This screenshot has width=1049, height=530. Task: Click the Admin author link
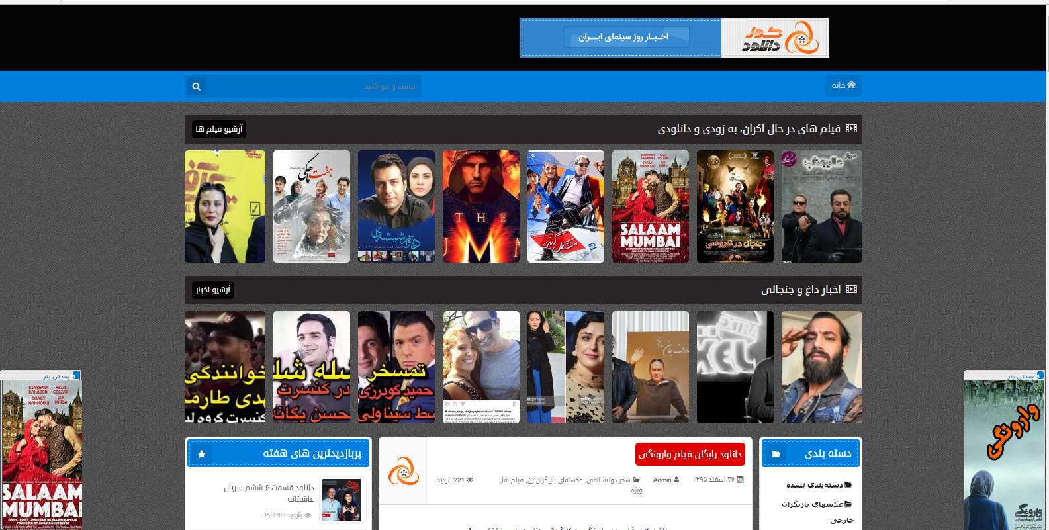[x=662, y=480]
